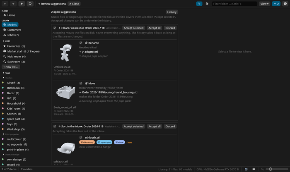The image size is (290, 172).
Task: Untick the schlauch.stl file checkbox
Action: [81, 138]
